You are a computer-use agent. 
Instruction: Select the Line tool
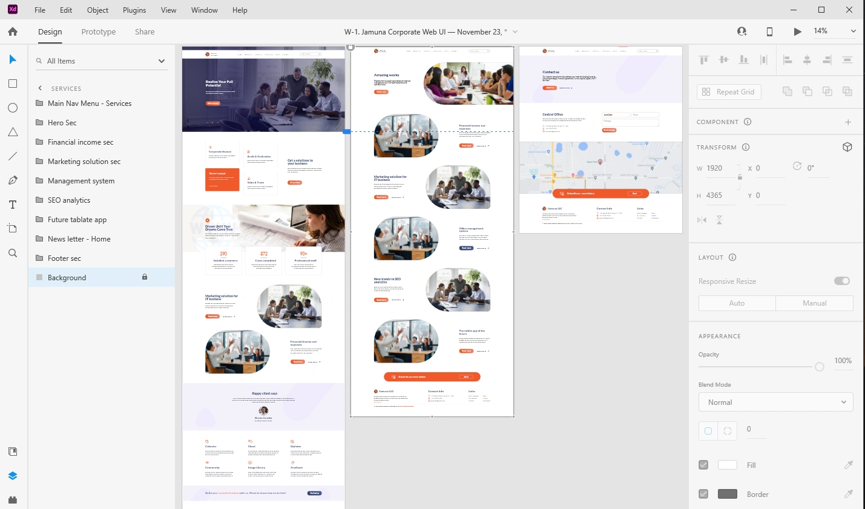pos(13,156)
